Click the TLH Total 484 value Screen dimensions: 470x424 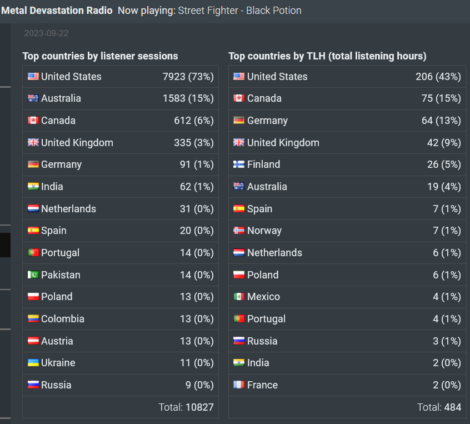pyautogui.click(x=452, y=407)
